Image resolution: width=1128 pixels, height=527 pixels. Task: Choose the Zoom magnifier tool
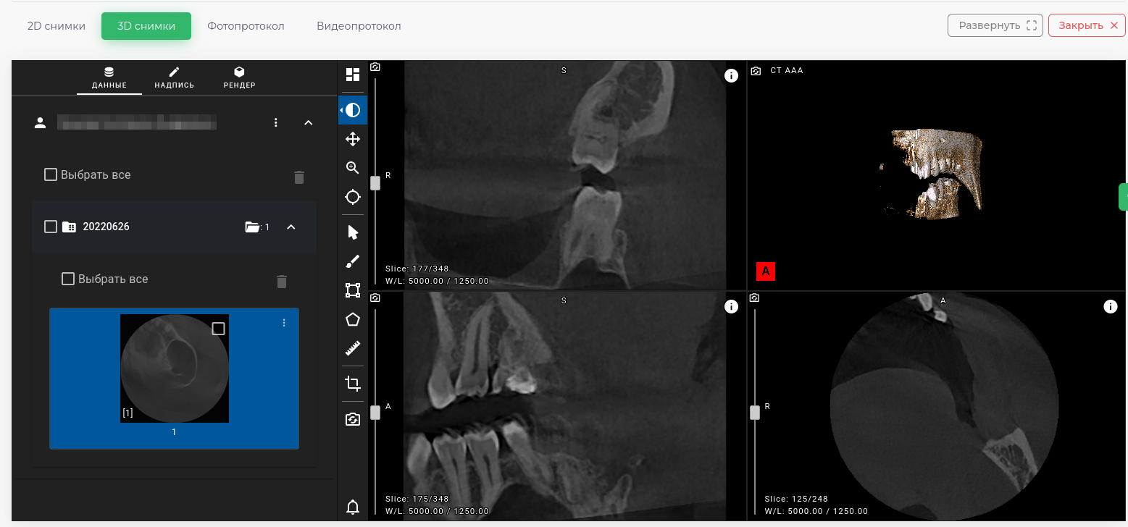click(x=353, y=168)
